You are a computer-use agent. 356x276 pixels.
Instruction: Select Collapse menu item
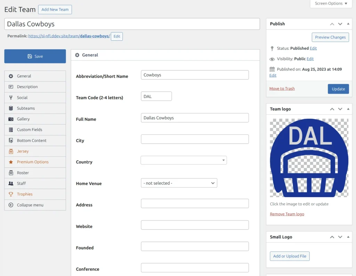point(35,205)
